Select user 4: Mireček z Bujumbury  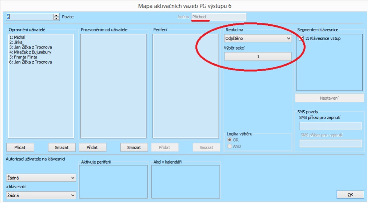coord(30,52)
